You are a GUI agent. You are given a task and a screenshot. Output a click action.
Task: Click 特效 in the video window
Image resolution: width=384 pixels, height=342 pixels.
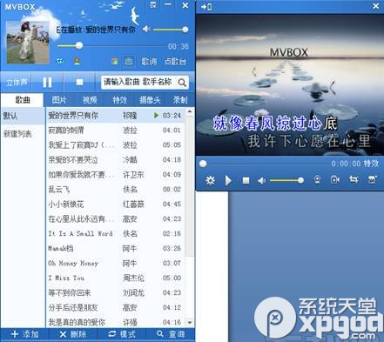tap(371, 164)
